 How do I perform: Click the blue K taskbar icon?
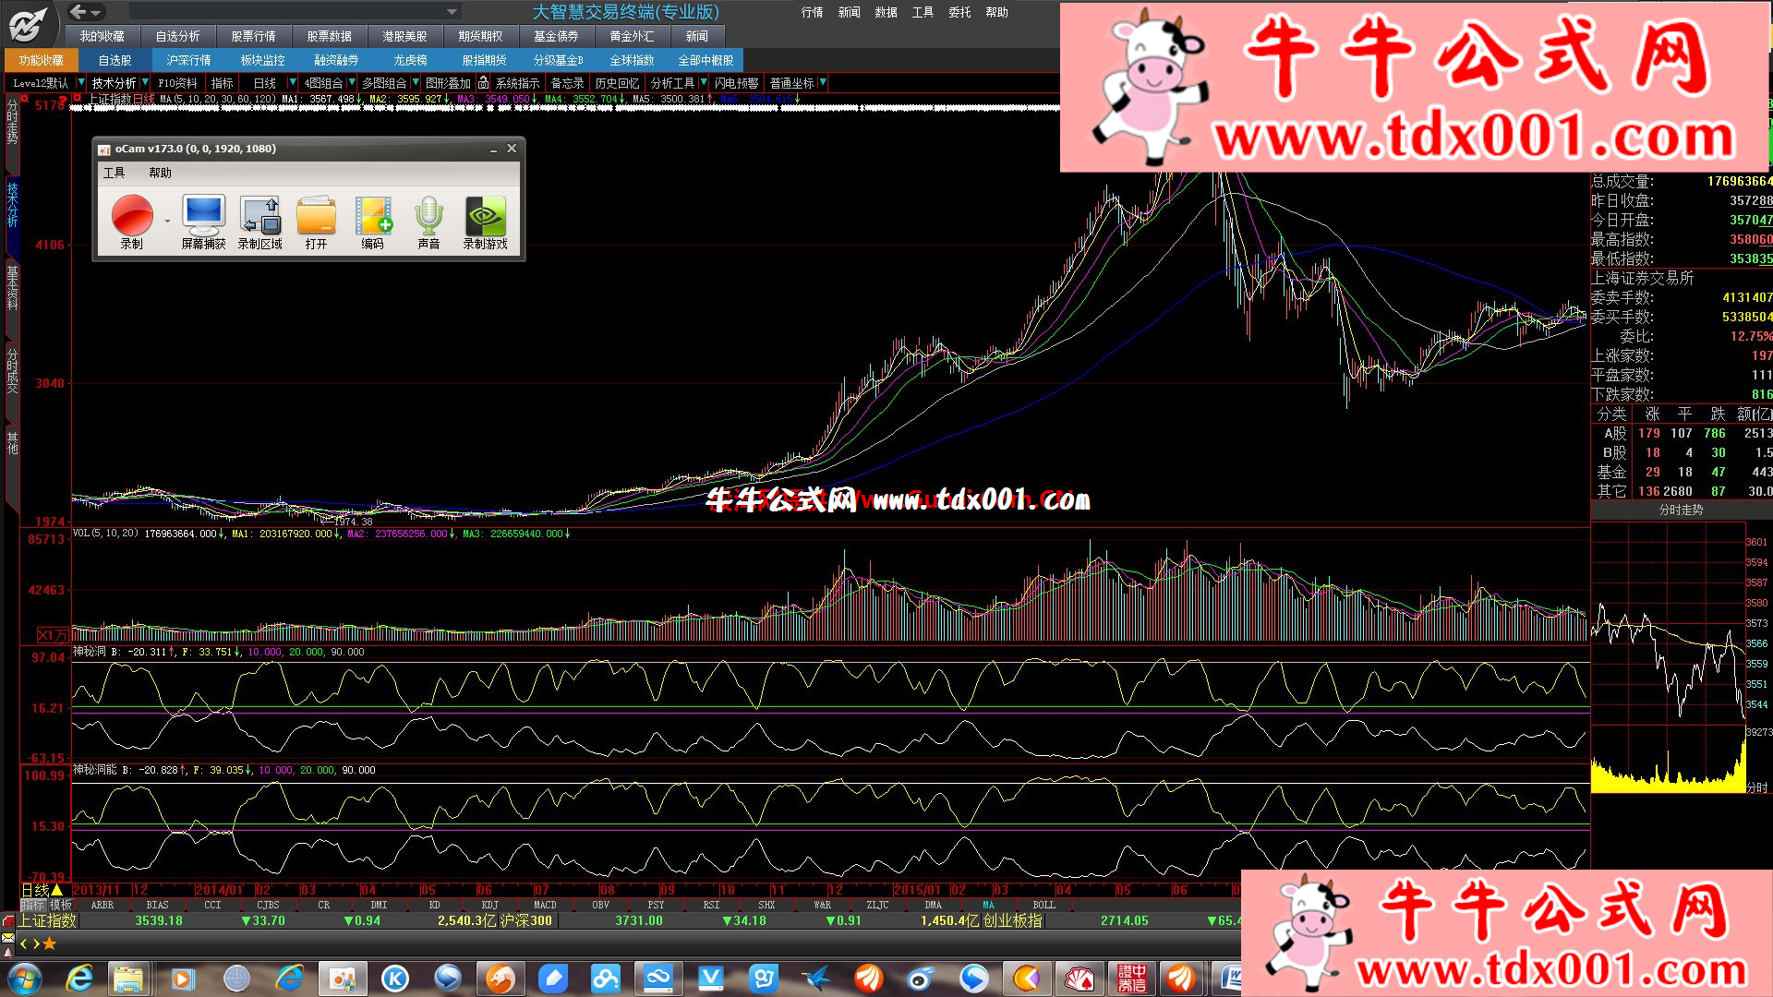click(395, 978)
